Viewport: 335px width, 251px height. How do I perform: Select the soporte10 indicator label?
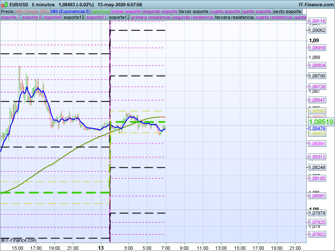(x=74, y=18)
